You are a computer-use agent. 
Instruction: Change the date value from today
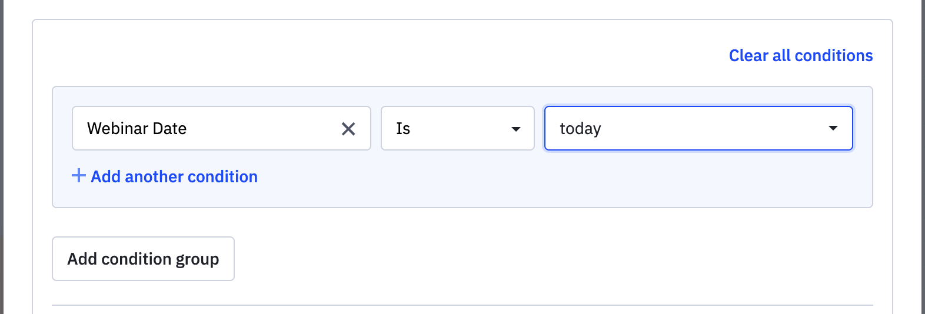point(698,128)
